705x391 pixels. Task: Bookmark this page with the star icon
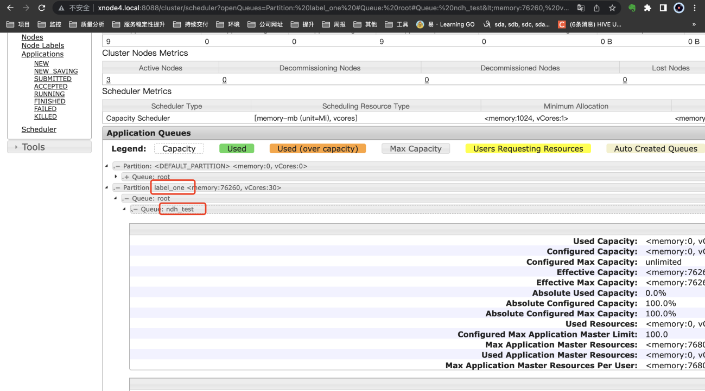tap(612, 8)
